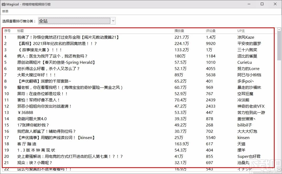Image resolution: width=282 pixels, height=174 pixels.
Task: Click the vertical scrollbar thumb
Action: (279, 46)
